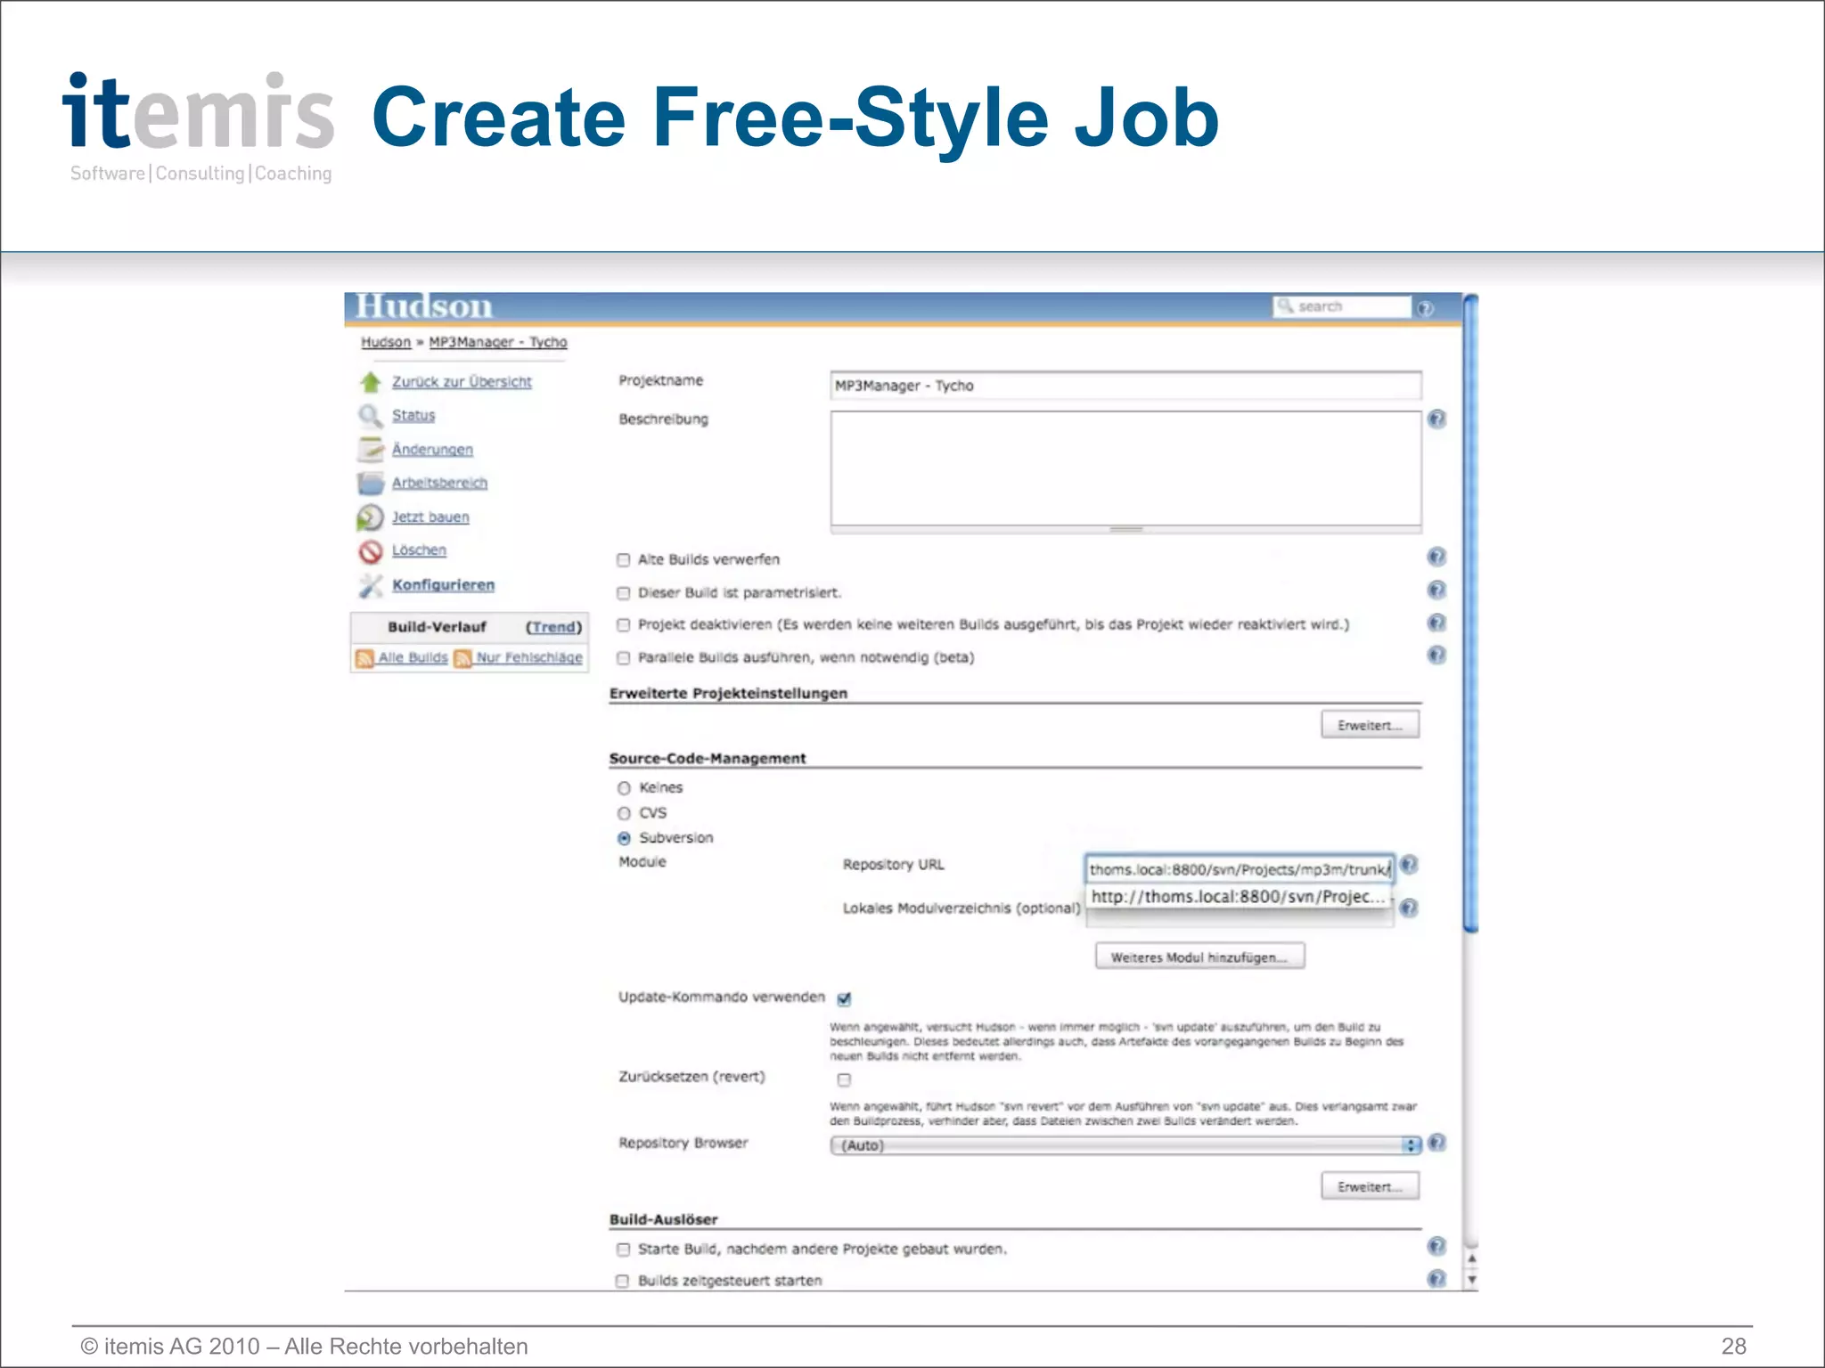
Task: Grab Beschreibung textarea resize handle
Action: [x=1125, y=530]
